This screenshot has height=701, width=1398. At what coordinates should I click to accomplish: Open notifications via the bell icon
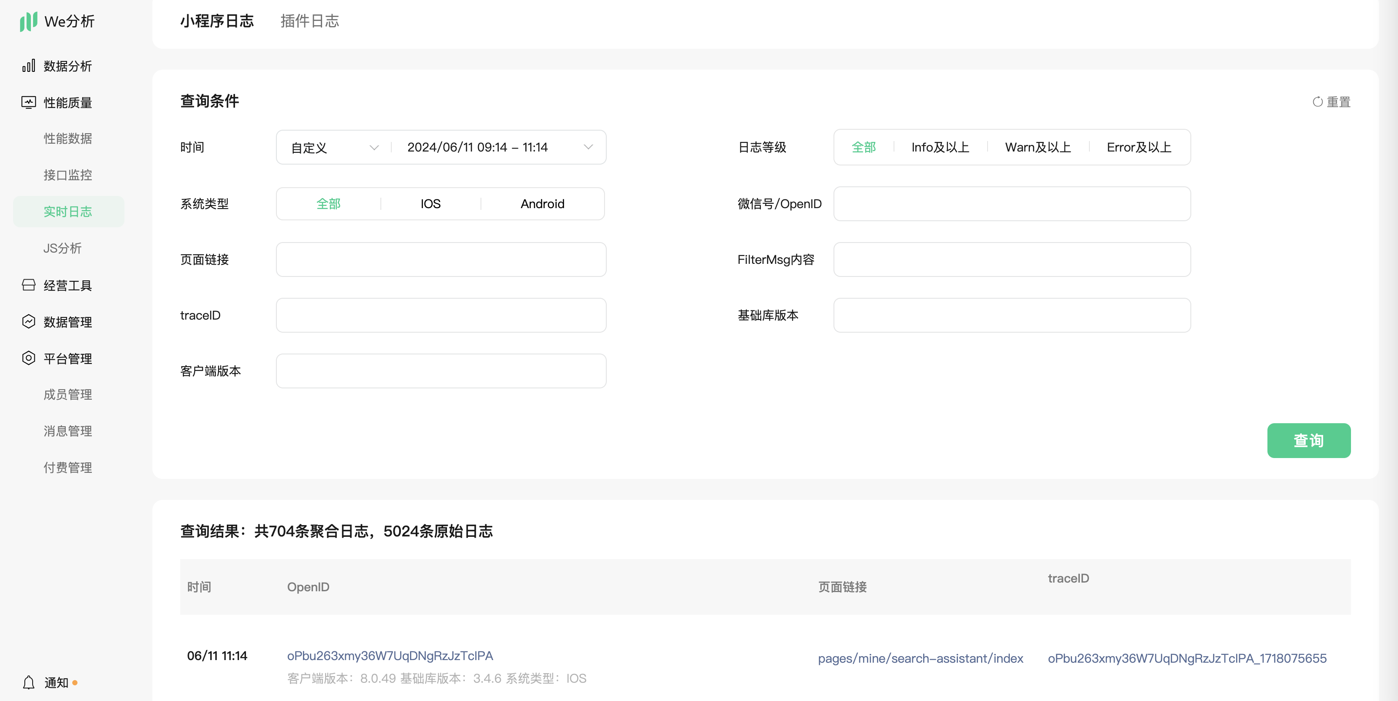click(x=29, y=683)
